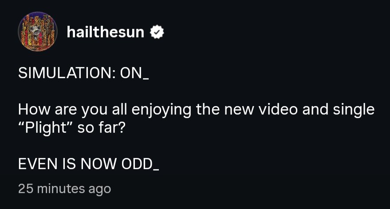Click the "EVEN IS NOW ODD_" line
Viewport: 390px width, 209px height.
click(89, 163)
